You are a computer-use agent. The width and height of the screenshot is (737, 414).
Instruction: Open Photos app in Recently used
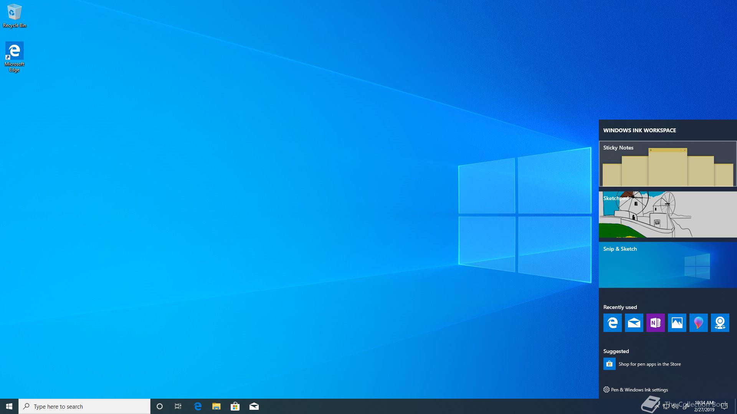677,323
